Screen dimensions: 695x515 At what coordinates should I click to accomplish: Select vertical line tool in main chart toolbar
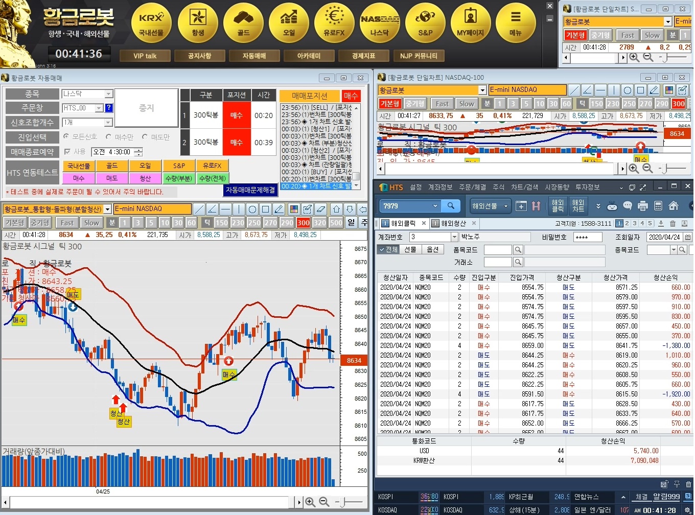coord(239,209)
